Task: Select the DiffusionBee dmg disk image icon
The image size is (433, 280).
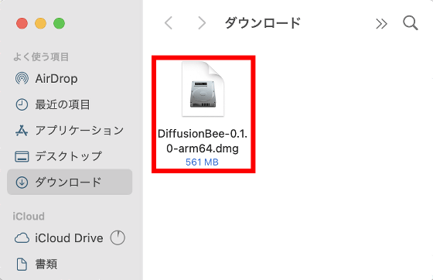Action: tap(203, 89)
